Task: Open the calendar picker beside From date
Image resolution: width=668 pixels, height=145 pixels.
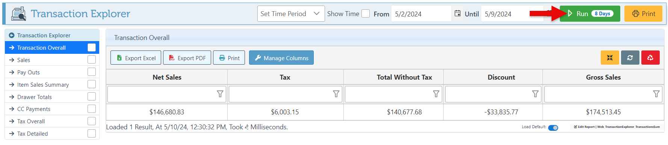Action: tap(457, 13)
